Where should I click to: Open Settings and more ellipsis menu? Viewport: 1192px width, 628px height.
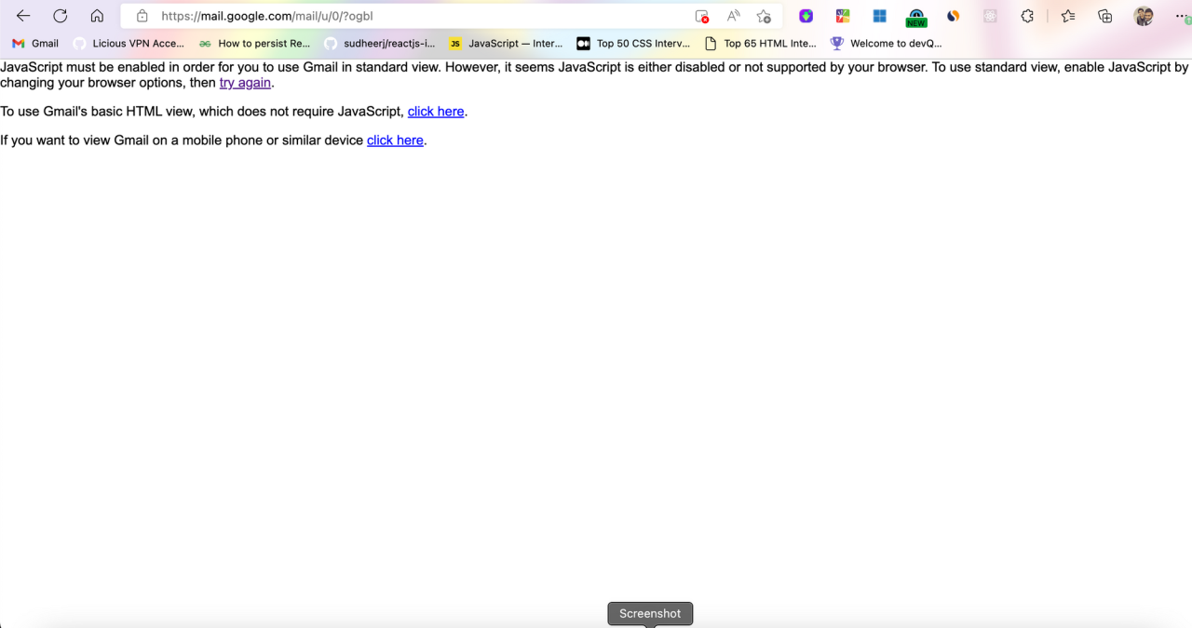1181,16
